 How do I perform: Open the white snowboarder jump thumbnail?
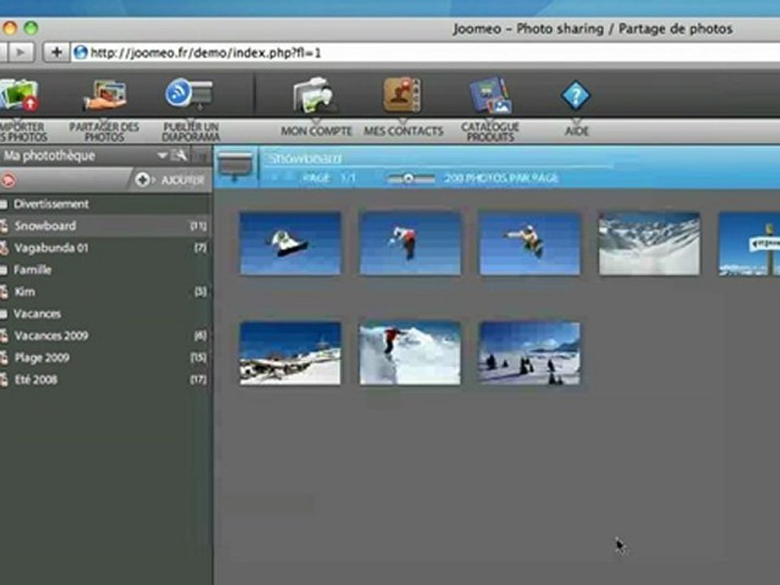[x=291, y=243]
